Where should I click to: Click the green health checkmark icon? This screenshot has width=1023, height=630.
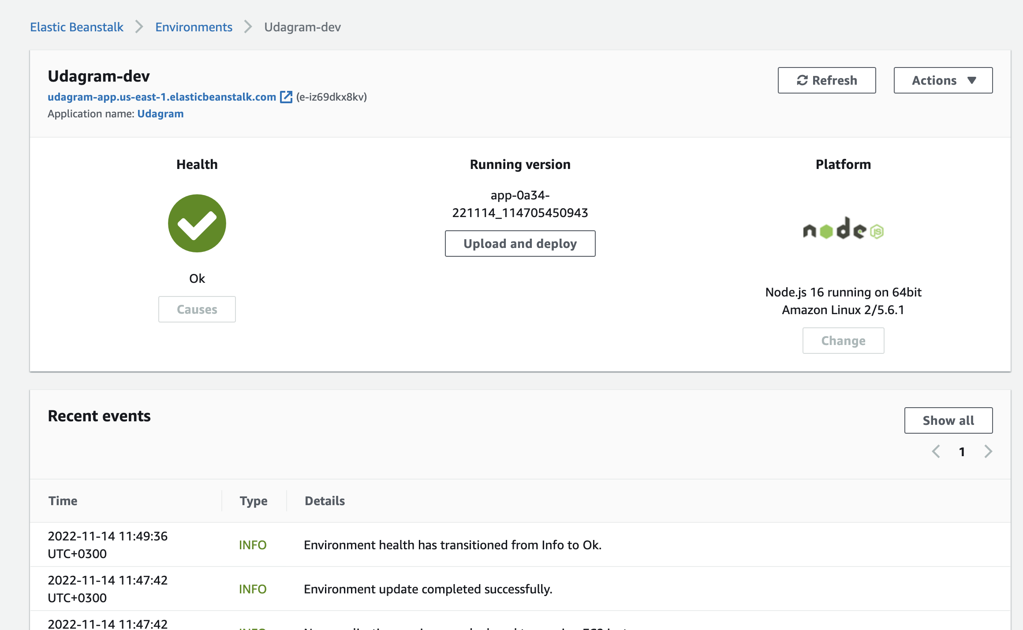(197, 223)
